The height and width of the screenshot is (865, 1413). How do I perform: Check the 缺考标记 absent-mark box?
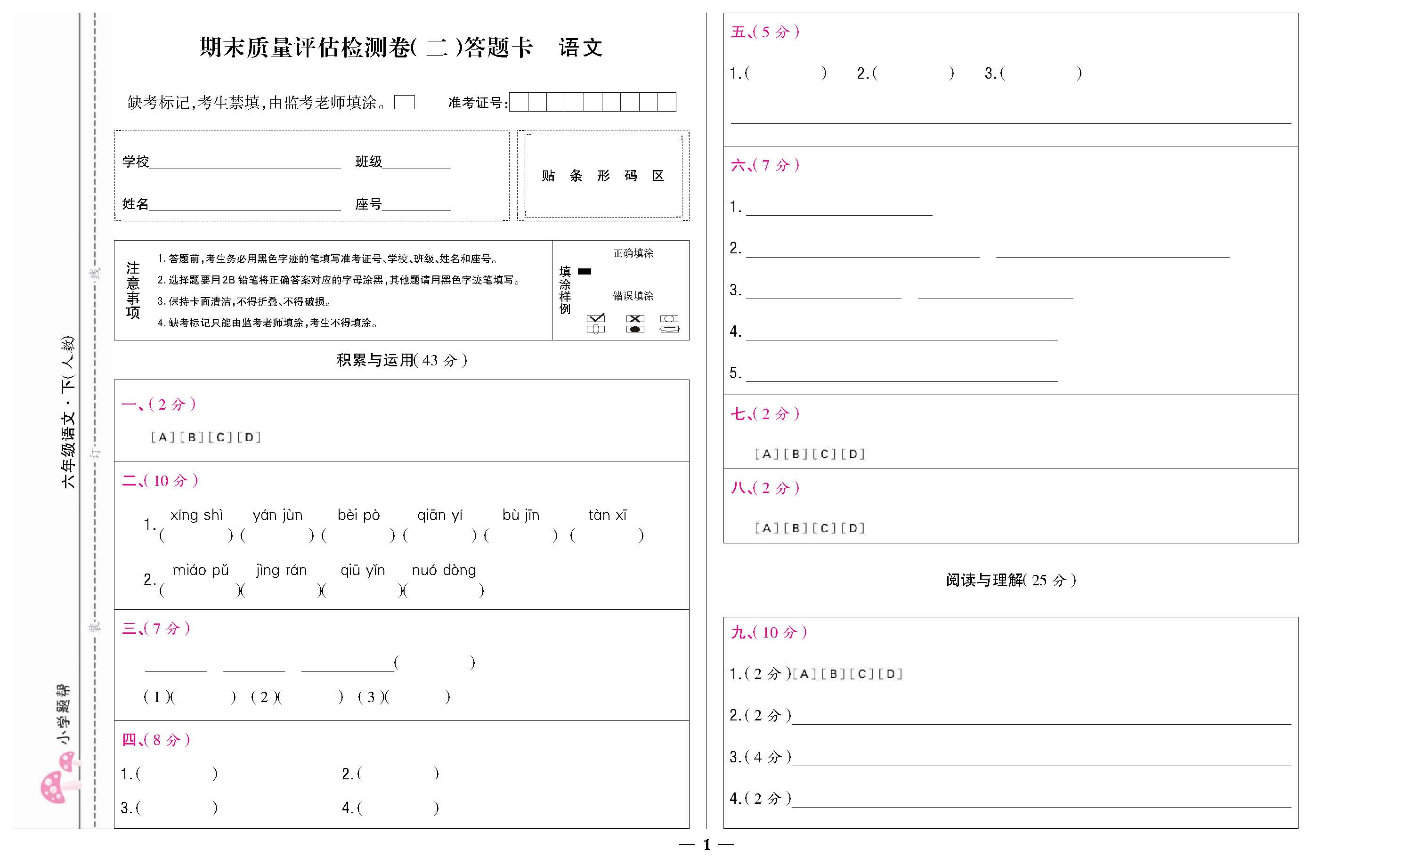405,103
